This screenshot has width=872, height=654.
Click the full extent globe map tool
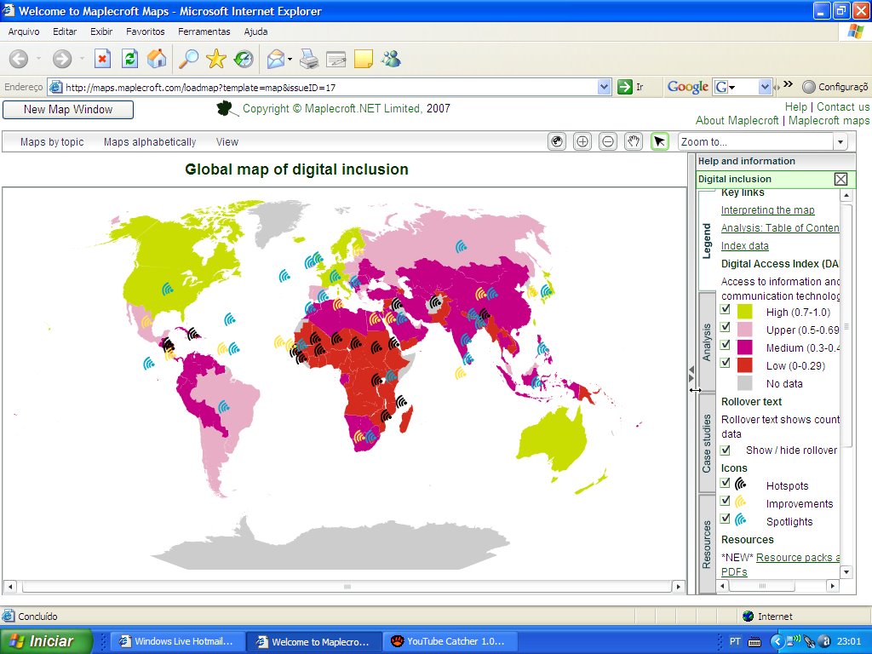pos(557,142)
